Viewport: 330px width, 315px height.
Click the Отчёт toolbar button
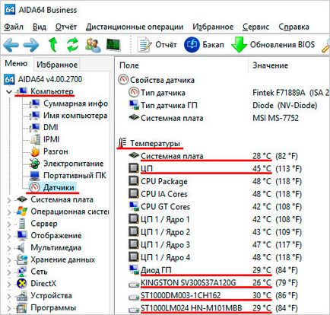(157, 45)
